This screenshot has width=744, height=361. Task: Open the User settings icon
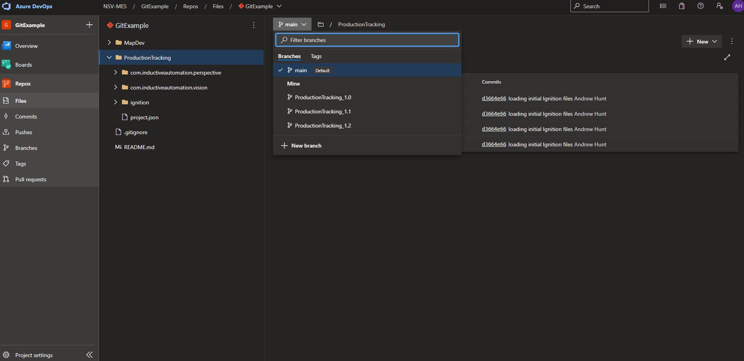(x=720, y=6)
